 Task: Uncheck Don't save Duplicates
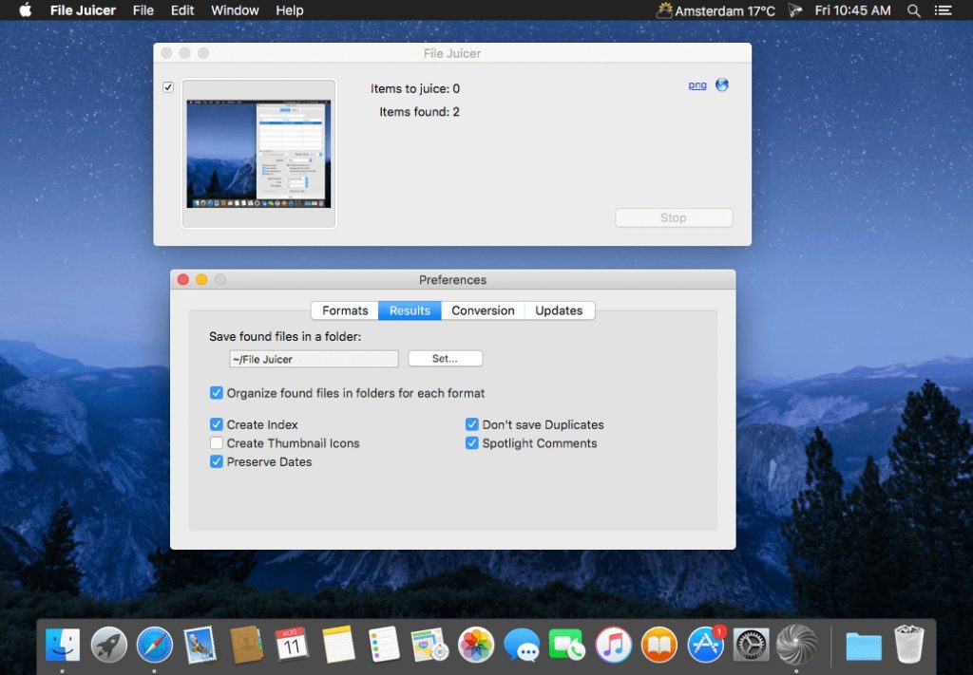tap(472, 424)
